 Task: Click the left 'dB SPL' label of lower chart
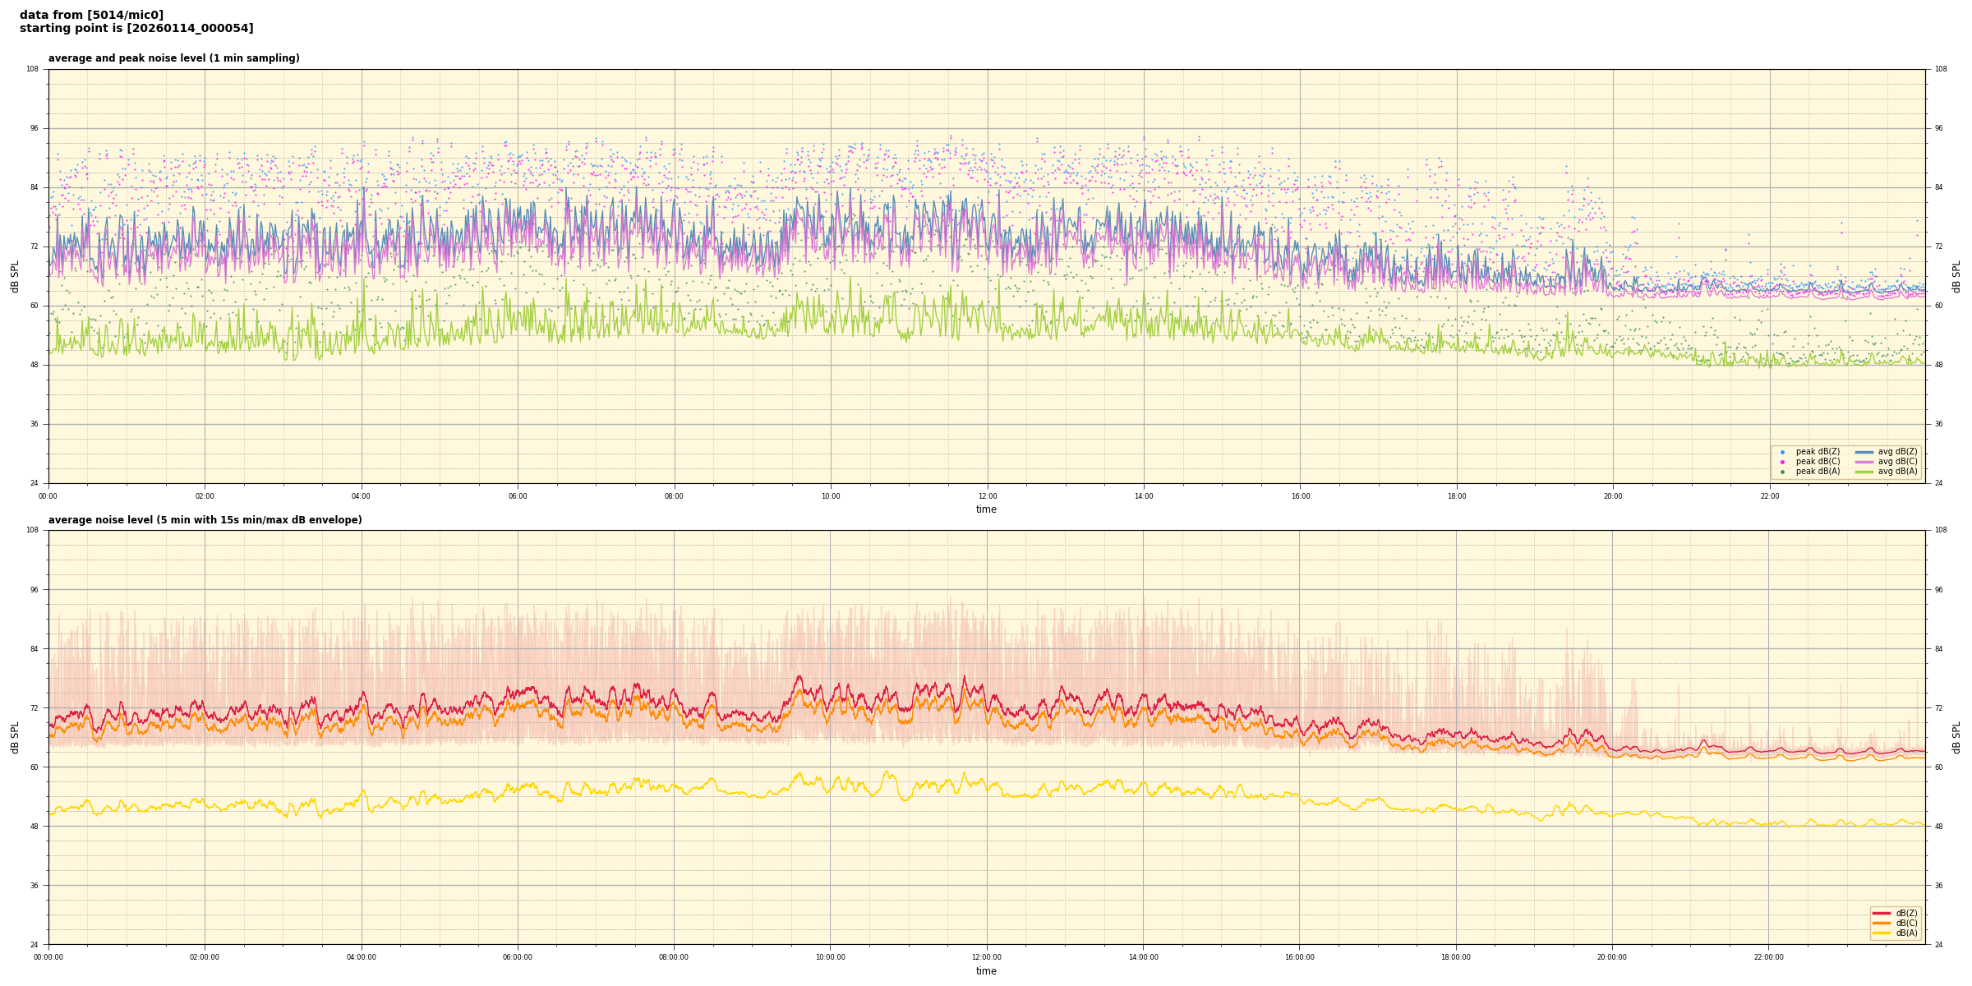click(15, 737)
